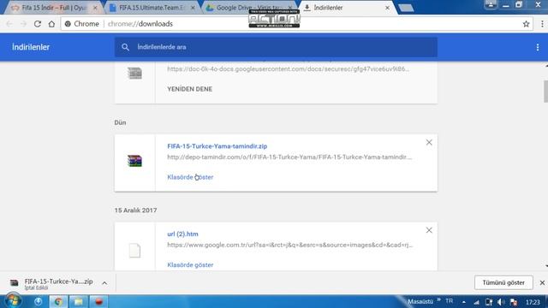Switch to the Google Drive tab
Image resolution: width=548 pixels, height=308 pixels.
pyautogui.click(x=248, y=8)
